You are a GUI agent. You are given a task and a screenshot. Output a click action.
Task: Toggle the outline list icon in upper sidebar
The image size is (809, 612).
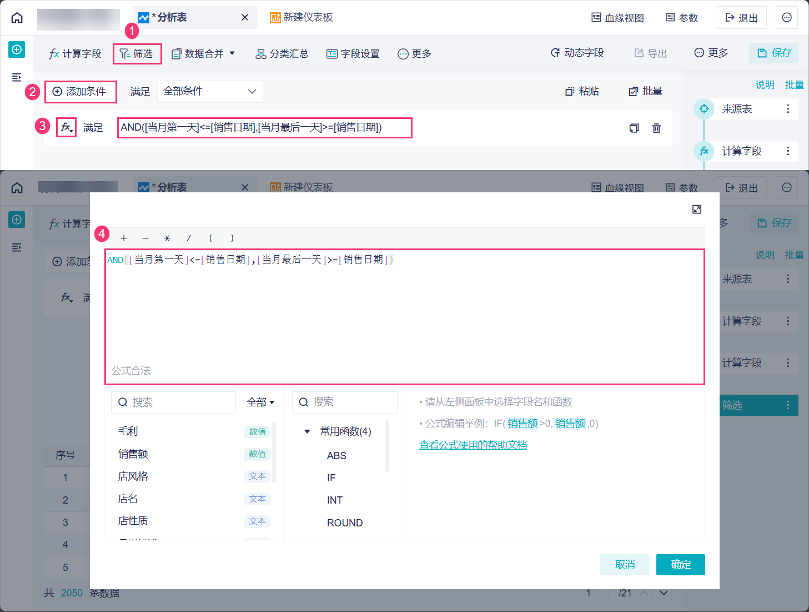coord(17,77)
